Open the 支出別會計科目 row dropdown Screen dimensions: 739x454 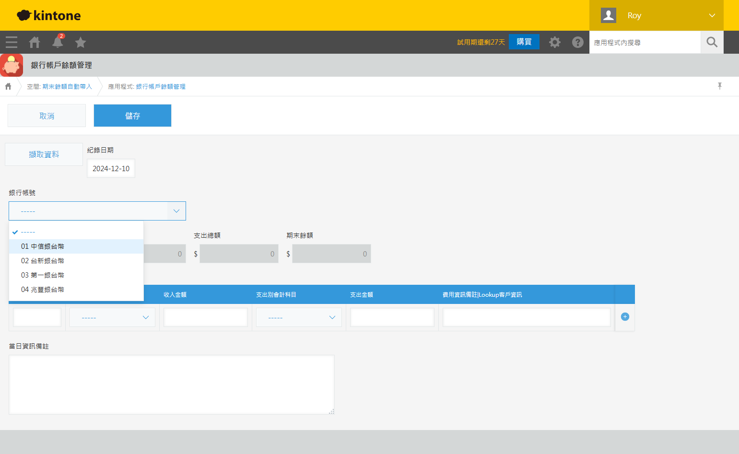coord(299,317)
